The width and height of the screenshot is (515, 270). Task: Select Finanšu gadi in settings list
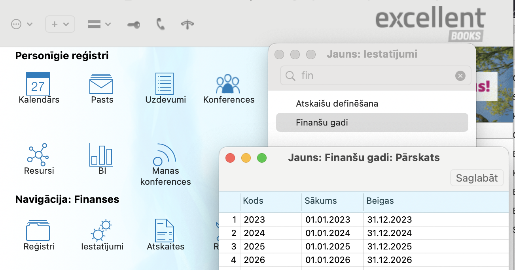(x=372, y=123)
